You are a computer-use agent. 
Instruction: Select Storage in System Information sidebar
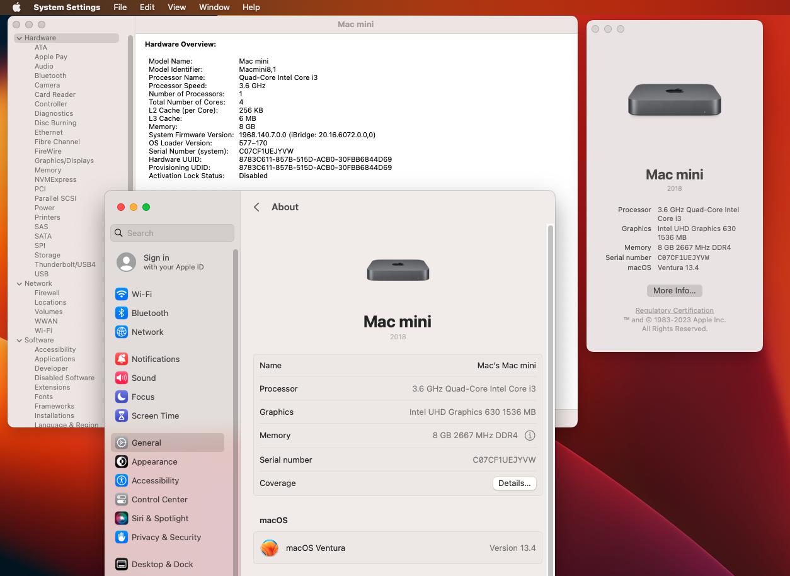pyautogui.click(x=47, y=255)
